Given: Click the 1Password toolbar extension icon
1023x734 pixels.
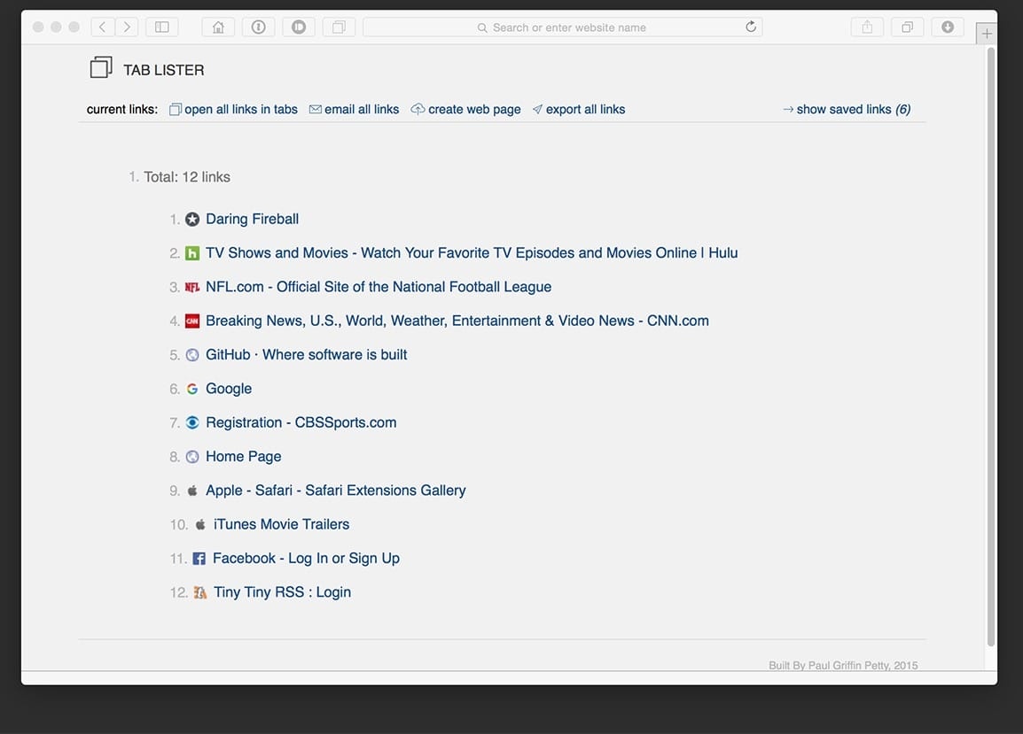Looking at the screenshot, I should coord(258,27).
